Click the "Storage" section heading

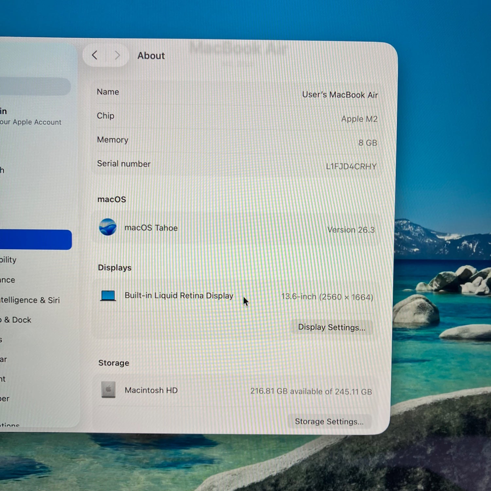[x=114, y=363]
